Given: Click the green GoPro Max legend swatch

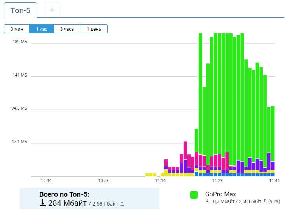Looking at the screenshot, I should (194, 195).
